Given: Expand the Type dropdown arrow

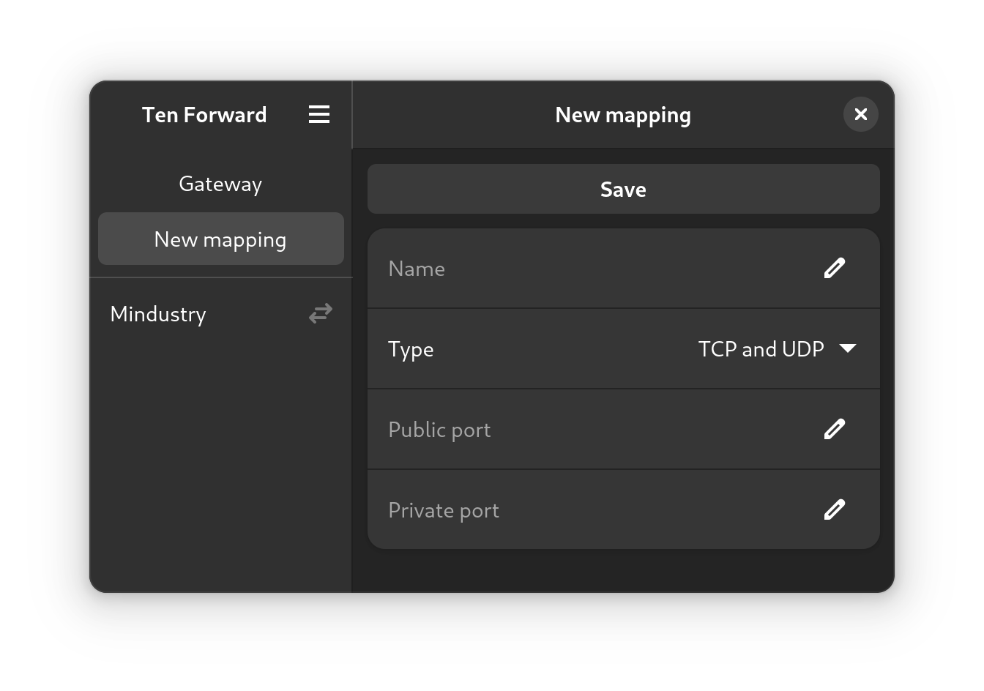Looking at the screenshot, I should point(848,348).
